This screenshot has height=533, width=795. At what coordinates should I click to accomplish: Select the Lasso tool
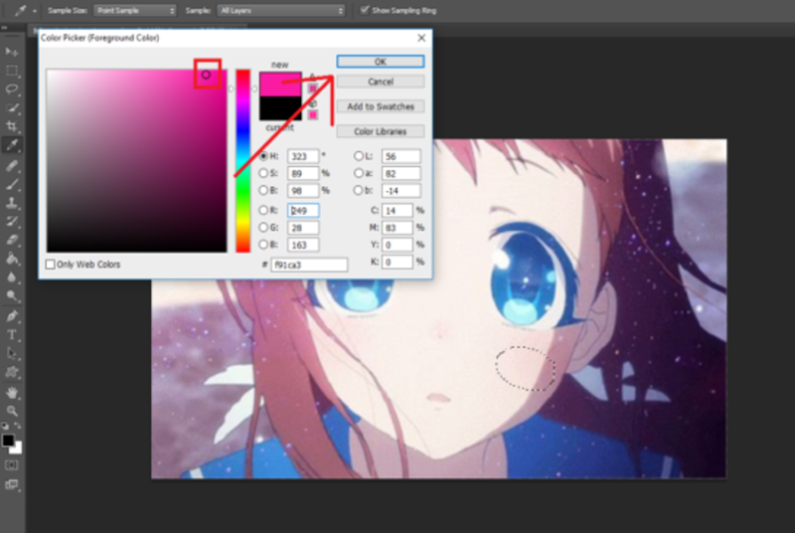[12, 89]
